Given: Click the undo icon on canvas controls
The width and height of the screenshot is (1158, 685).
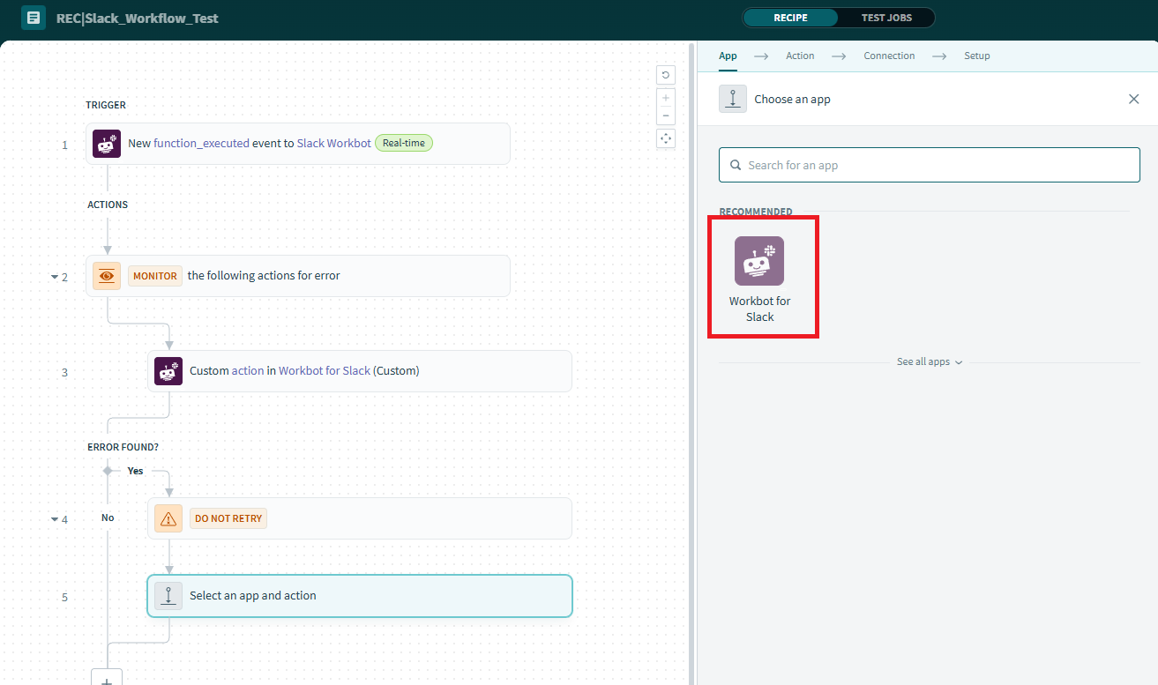Looking at the screenshot, I should (x=666, y=75).
